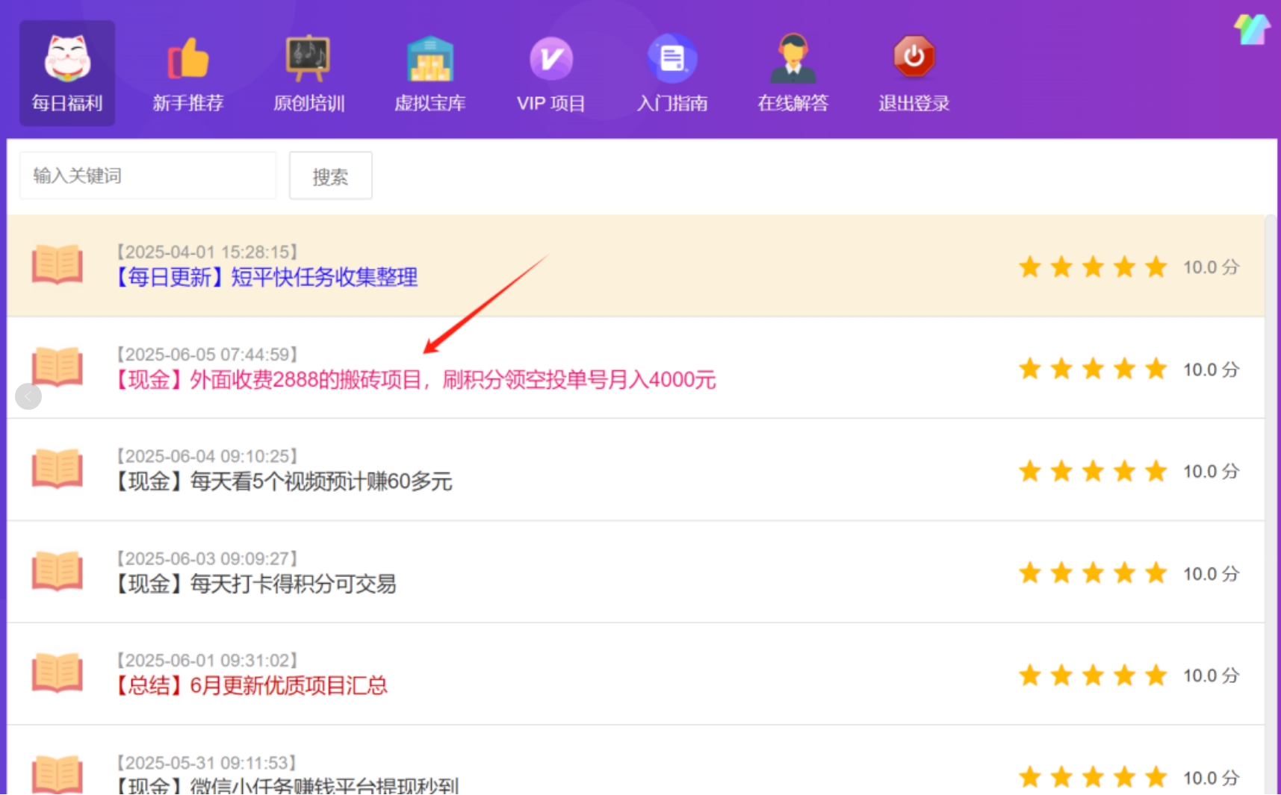The height and width of the screenshot is (795, 1281).
Task: Click the 输入关键词 search field
Action: (x=148, y=176)
